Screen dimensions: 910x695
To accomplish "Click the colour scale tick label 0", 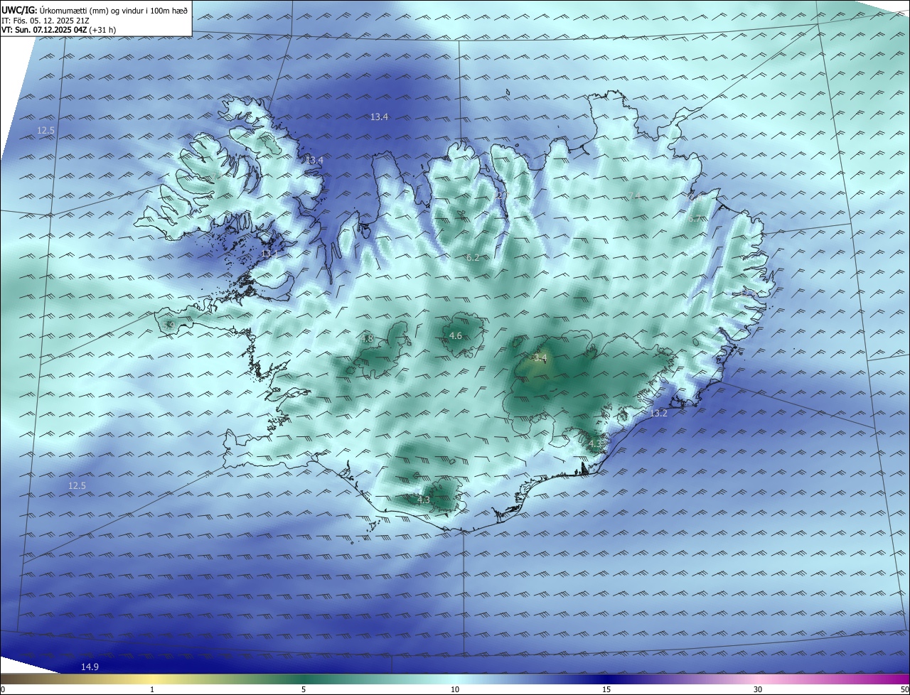I will pos(3,690).
